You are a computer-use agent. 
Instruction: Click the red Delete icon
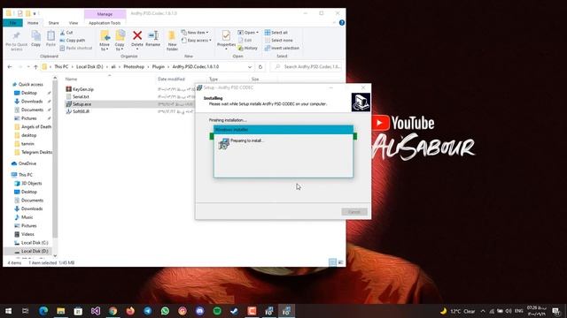(x=137, y=35)
